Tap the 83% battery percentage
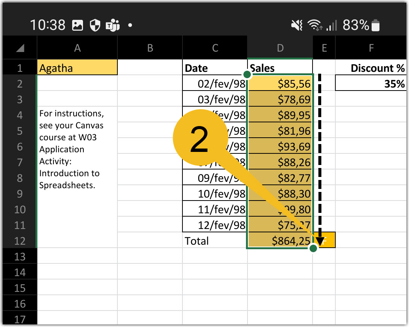The width and height of the screenshot is (409, 327). coord(356,25)
